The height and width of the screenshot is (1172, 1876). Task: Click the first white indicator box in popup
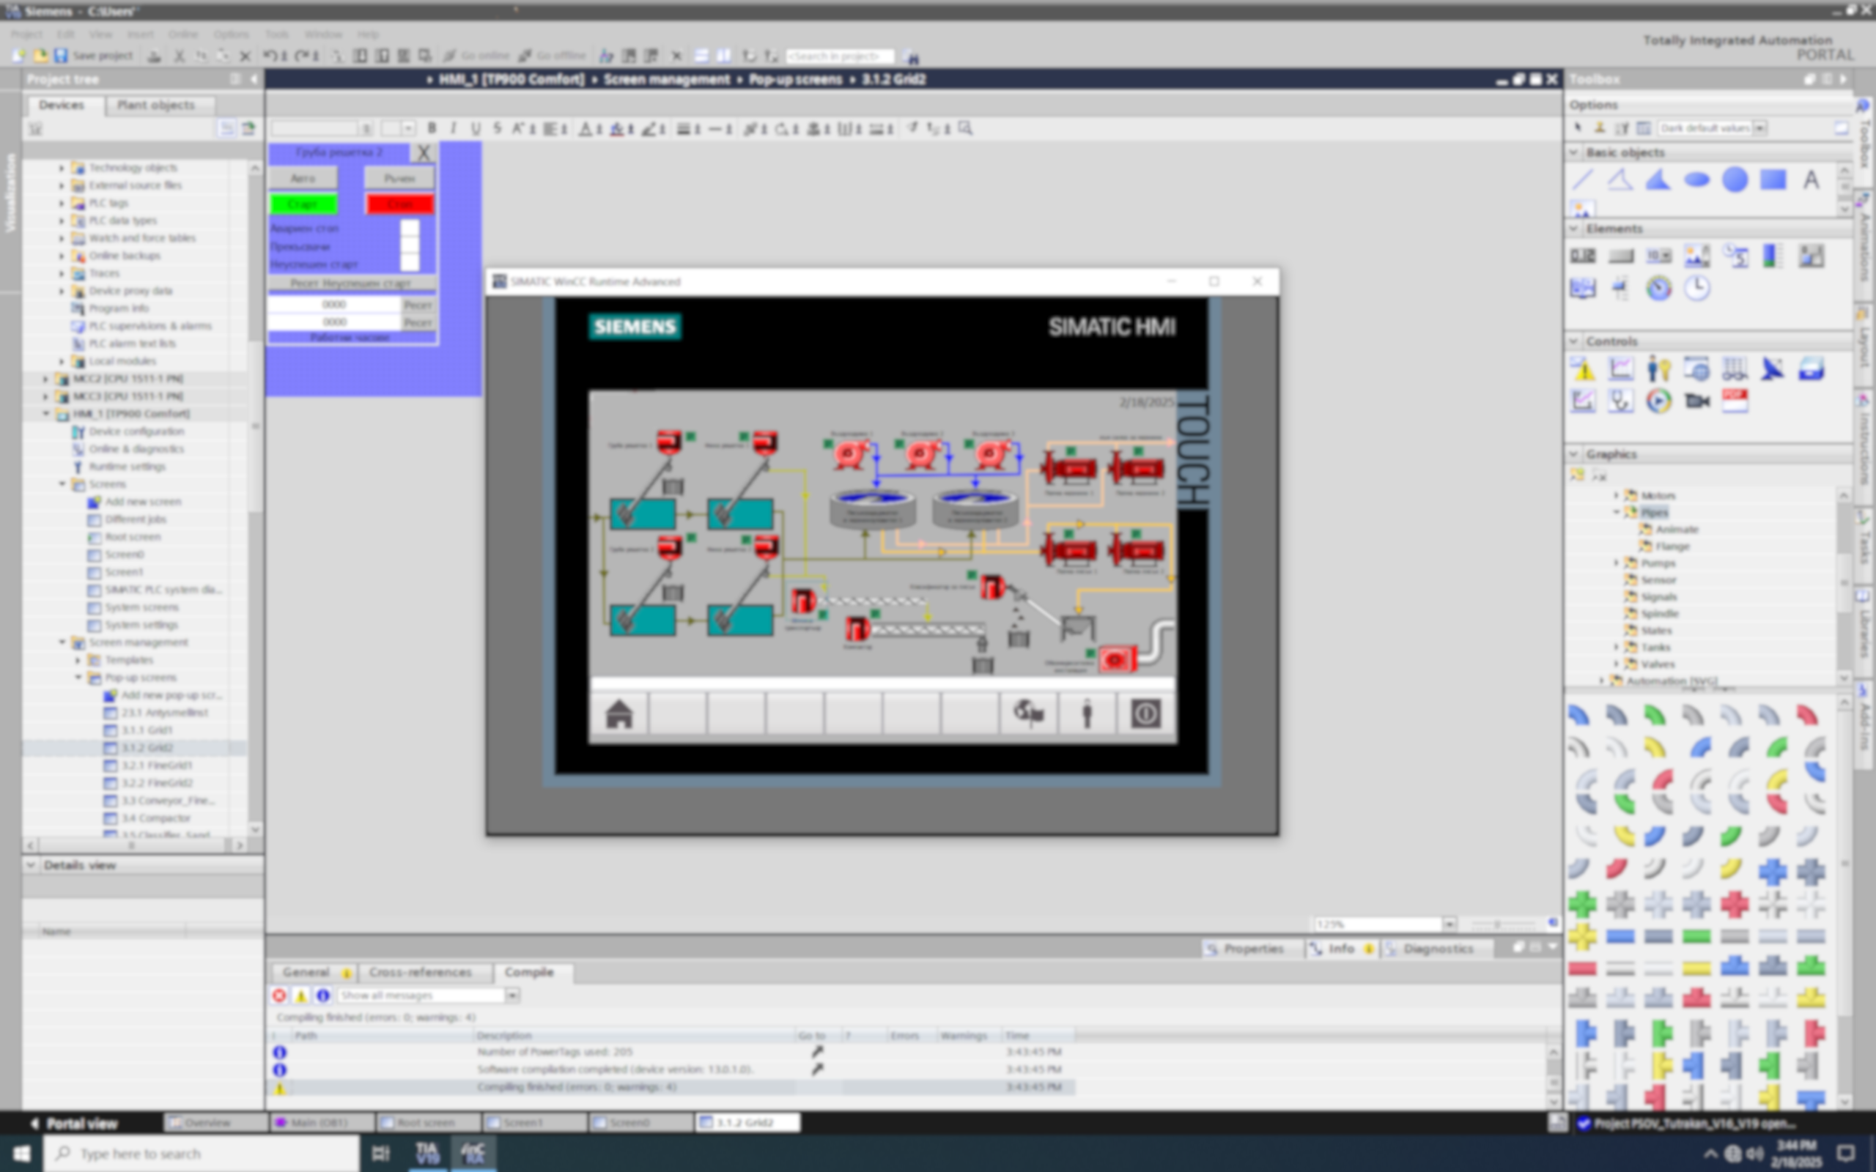[410, 228]
